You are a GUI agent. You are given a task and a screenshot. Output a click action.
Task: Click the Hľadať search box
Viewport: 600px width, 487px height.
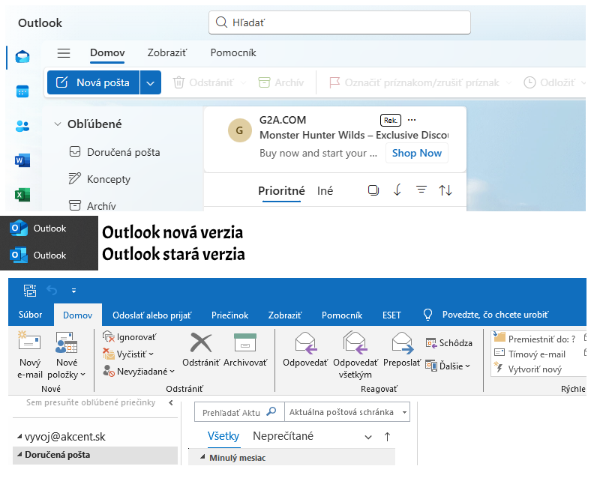(x=340, y=22)
